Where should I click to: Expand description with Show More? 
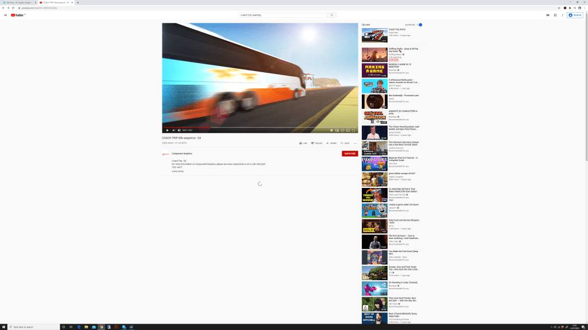[x=177, y=171]
